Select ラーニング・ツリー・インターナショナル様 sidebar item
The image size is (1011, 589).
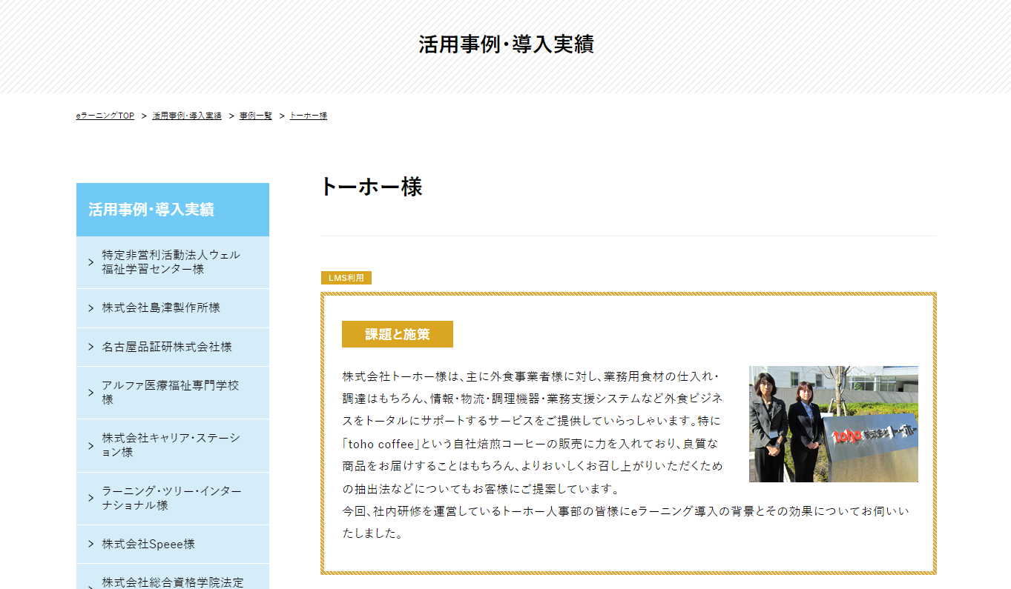coord(171,499)
